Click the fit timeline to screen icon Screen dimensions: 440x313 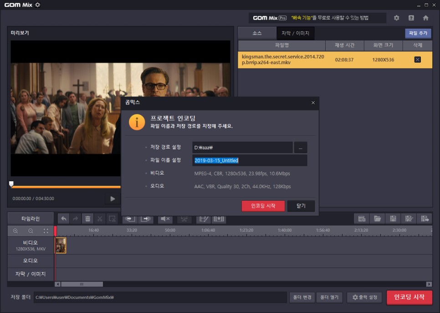pyautogui.click(x=46, y=231)
